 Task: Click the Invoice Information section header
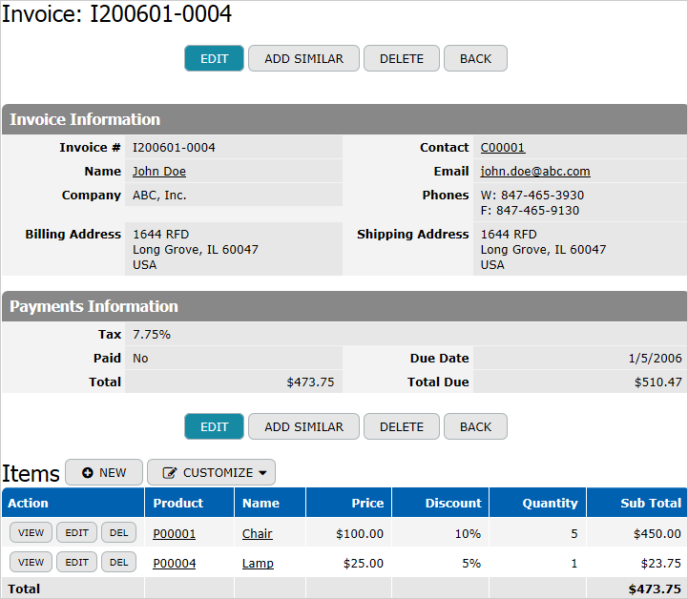tap(344, 119)
